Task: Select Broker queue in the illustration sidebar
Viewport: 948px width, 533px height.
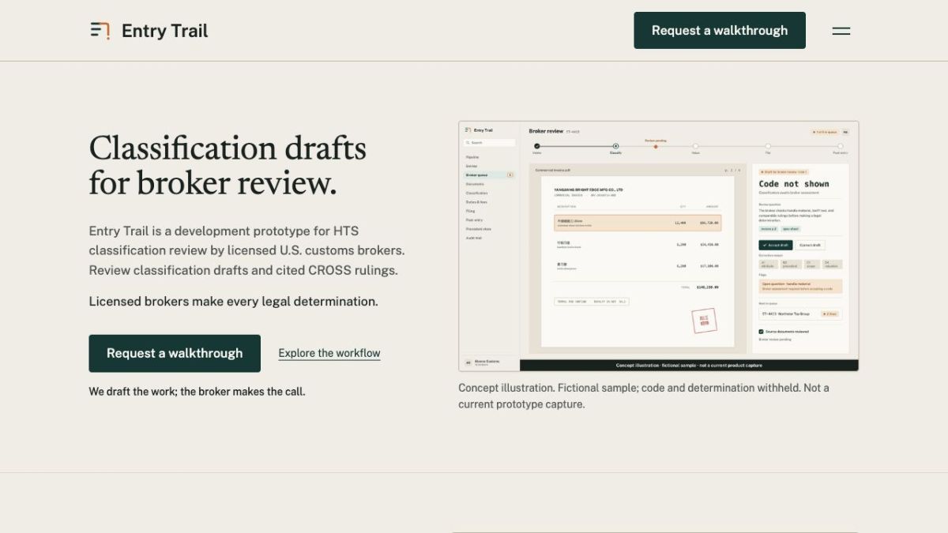Action: pyautogui.click(x=489, y=175)
